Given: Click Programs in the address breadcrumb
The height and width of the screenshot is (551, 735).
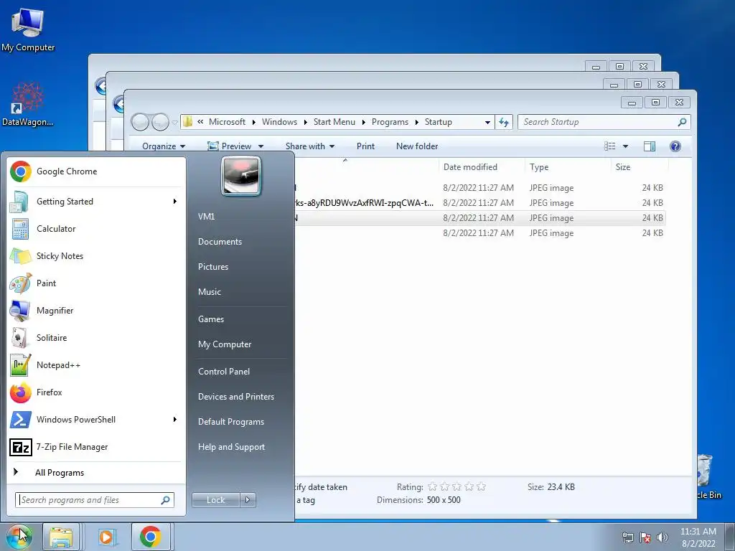Looking at the screenshot, I should (x=390, y=122).
